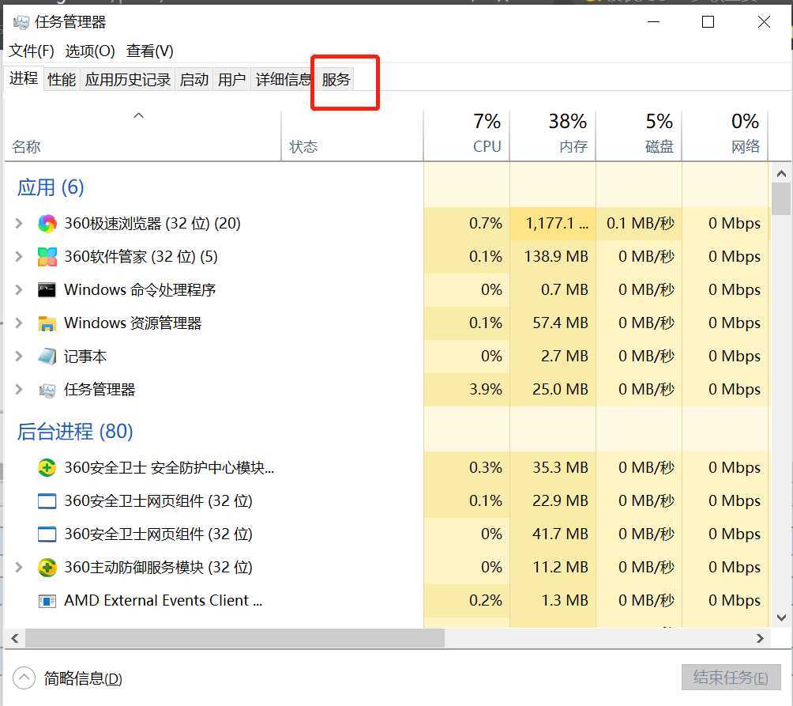This screenshot has width=793, height=706.
Task: Click the 应用 (6) group heading
Action: 50,187
